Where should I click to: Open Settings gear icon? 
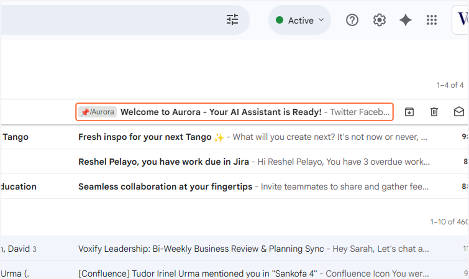click(379, 20)
